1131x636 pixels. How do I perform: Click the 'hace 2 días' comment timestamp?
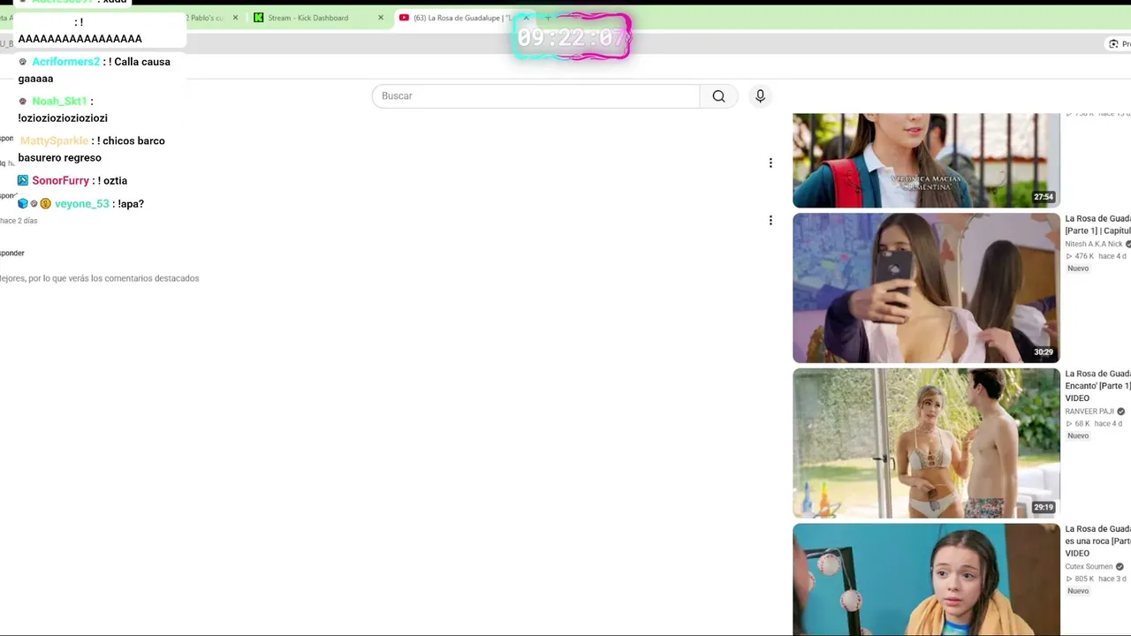pyautogui.click(x=19, y=221)
